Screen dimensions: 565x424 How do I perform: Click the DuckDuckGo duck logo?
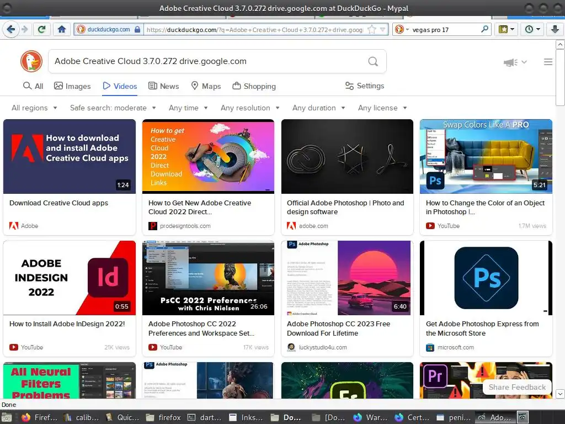[x=31, y=61]
